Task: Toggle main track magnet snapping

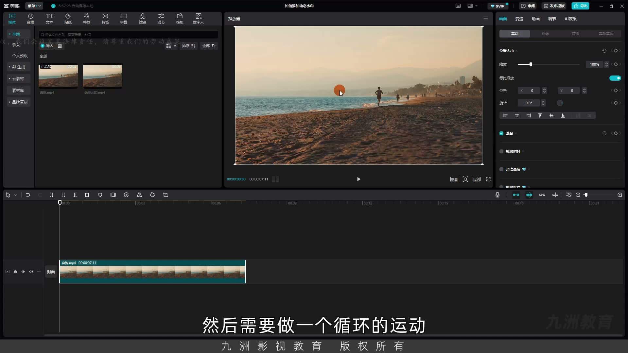Action: (x=516, y=195)
